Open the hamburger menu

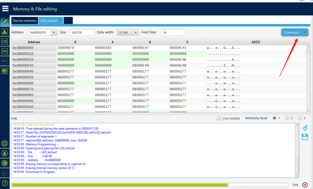5,9
